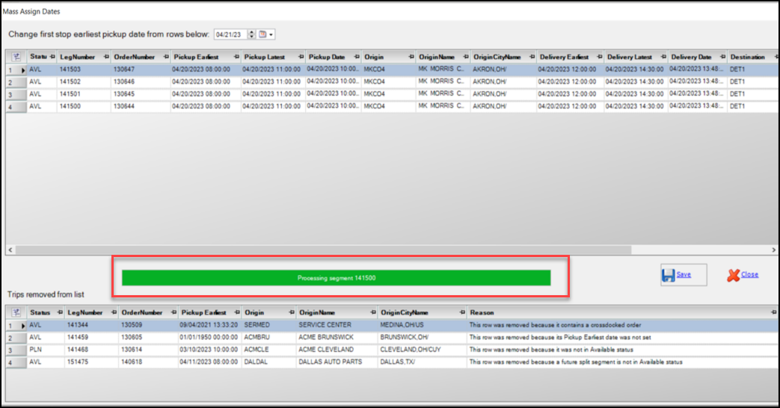780x408 pixels.
Task: Click the Save link
Action: (684, 274)
